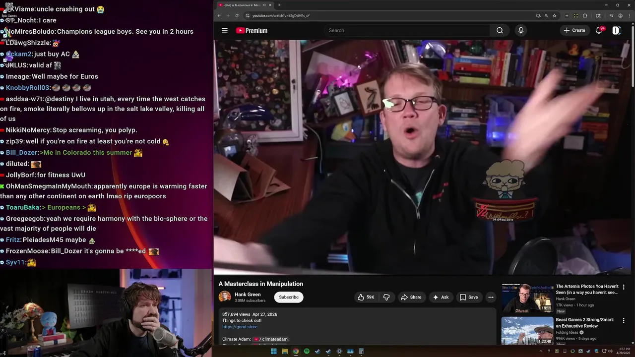635x357 pixels.
Task: Focus the YouTube search field
Action: click(x=407, y=30)
